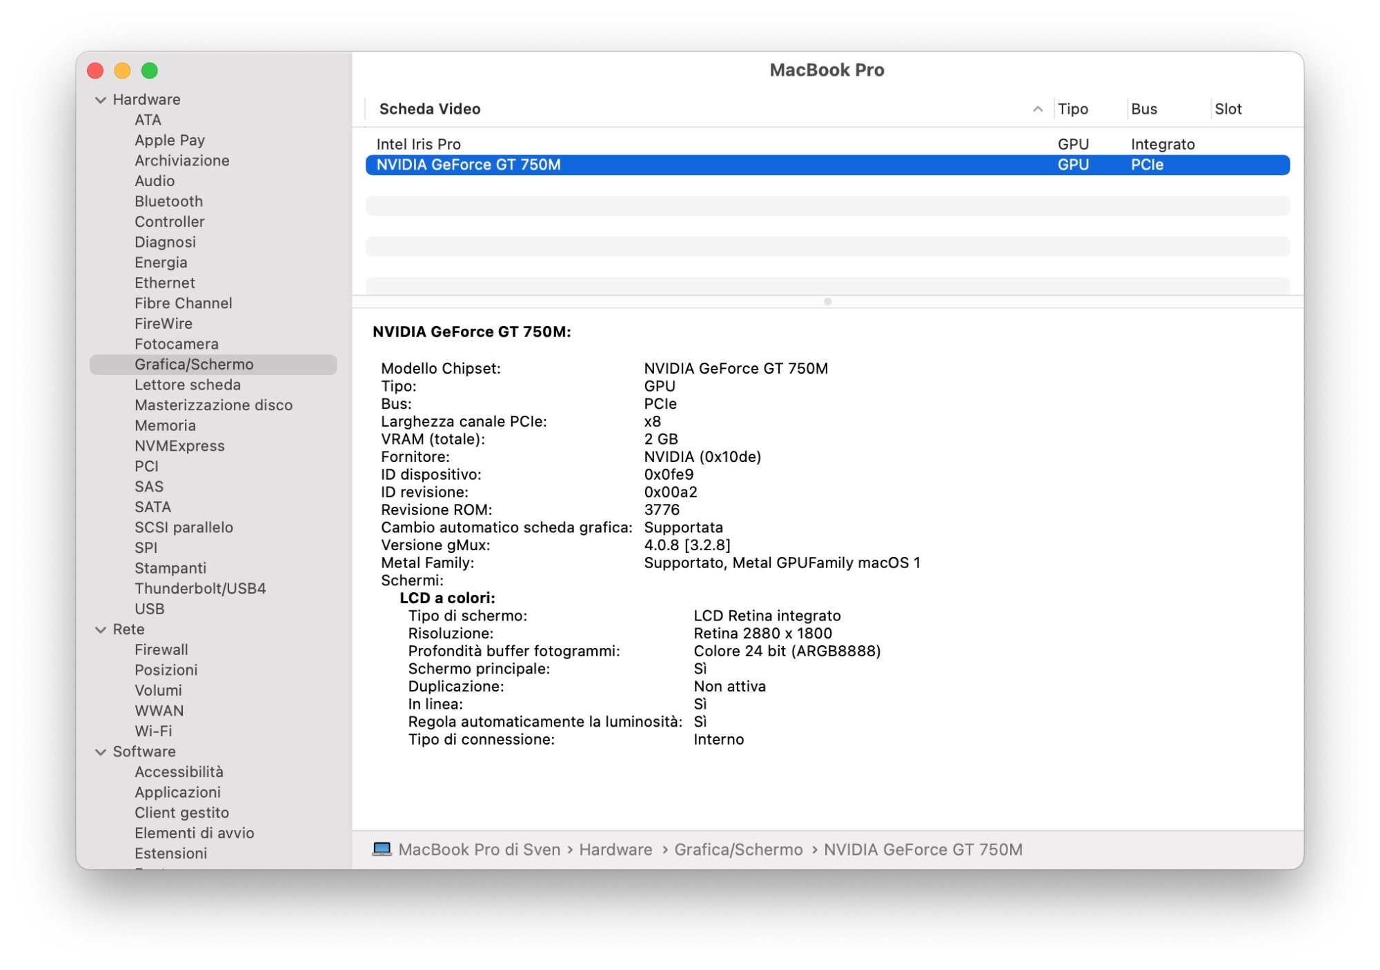The image size is (1380, 970).
Task: Open Applicazioni under Software
Action: coord(177,792)
